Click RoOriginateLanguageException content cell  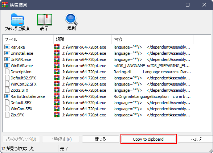(x=152, y=96)
